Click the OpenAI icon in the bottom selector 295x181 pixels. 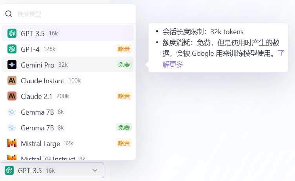click(9, 170)
